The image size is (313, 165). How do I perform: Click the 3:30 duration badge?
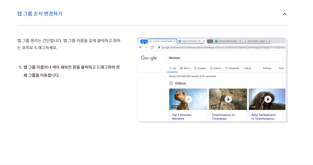pyautogui.click(x=253, y=107)
